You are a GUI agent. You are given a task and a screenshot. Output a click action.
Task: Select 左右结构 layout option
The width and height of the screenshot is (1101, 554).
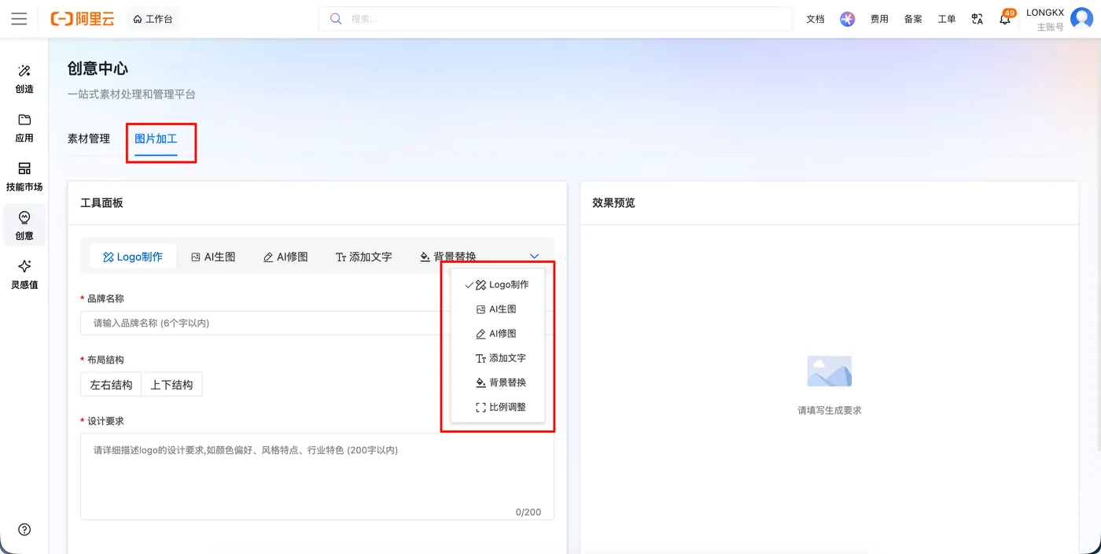(111, 385)
